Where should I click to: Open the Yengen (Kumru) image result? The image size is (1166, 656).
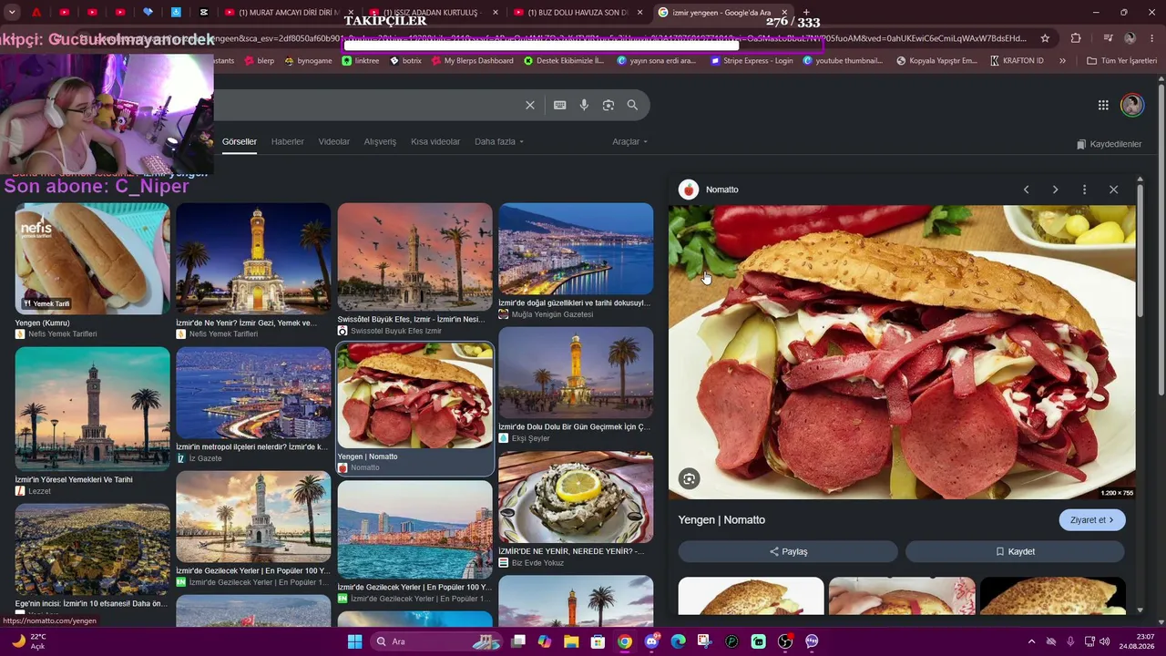click(92, 260)
